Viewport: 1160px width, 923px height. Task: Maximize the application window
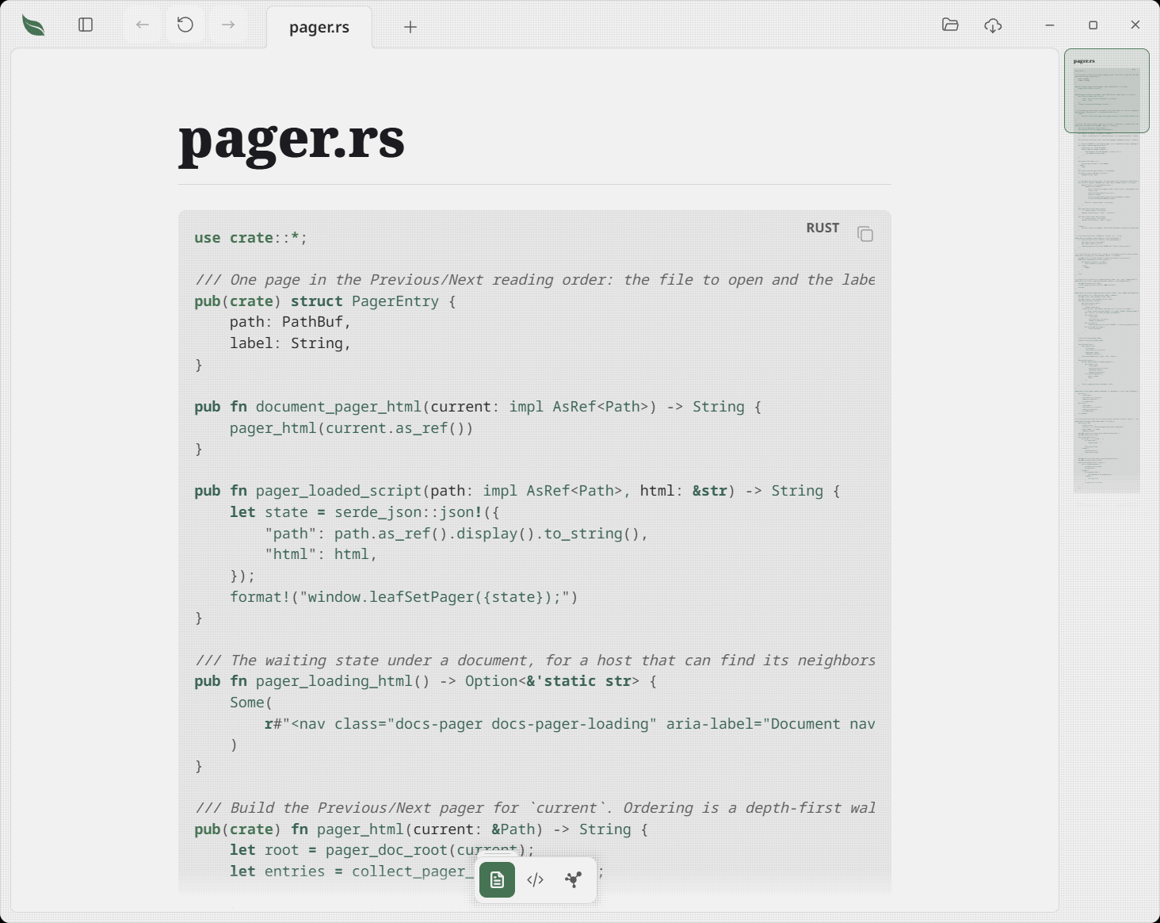[1093, 25]
